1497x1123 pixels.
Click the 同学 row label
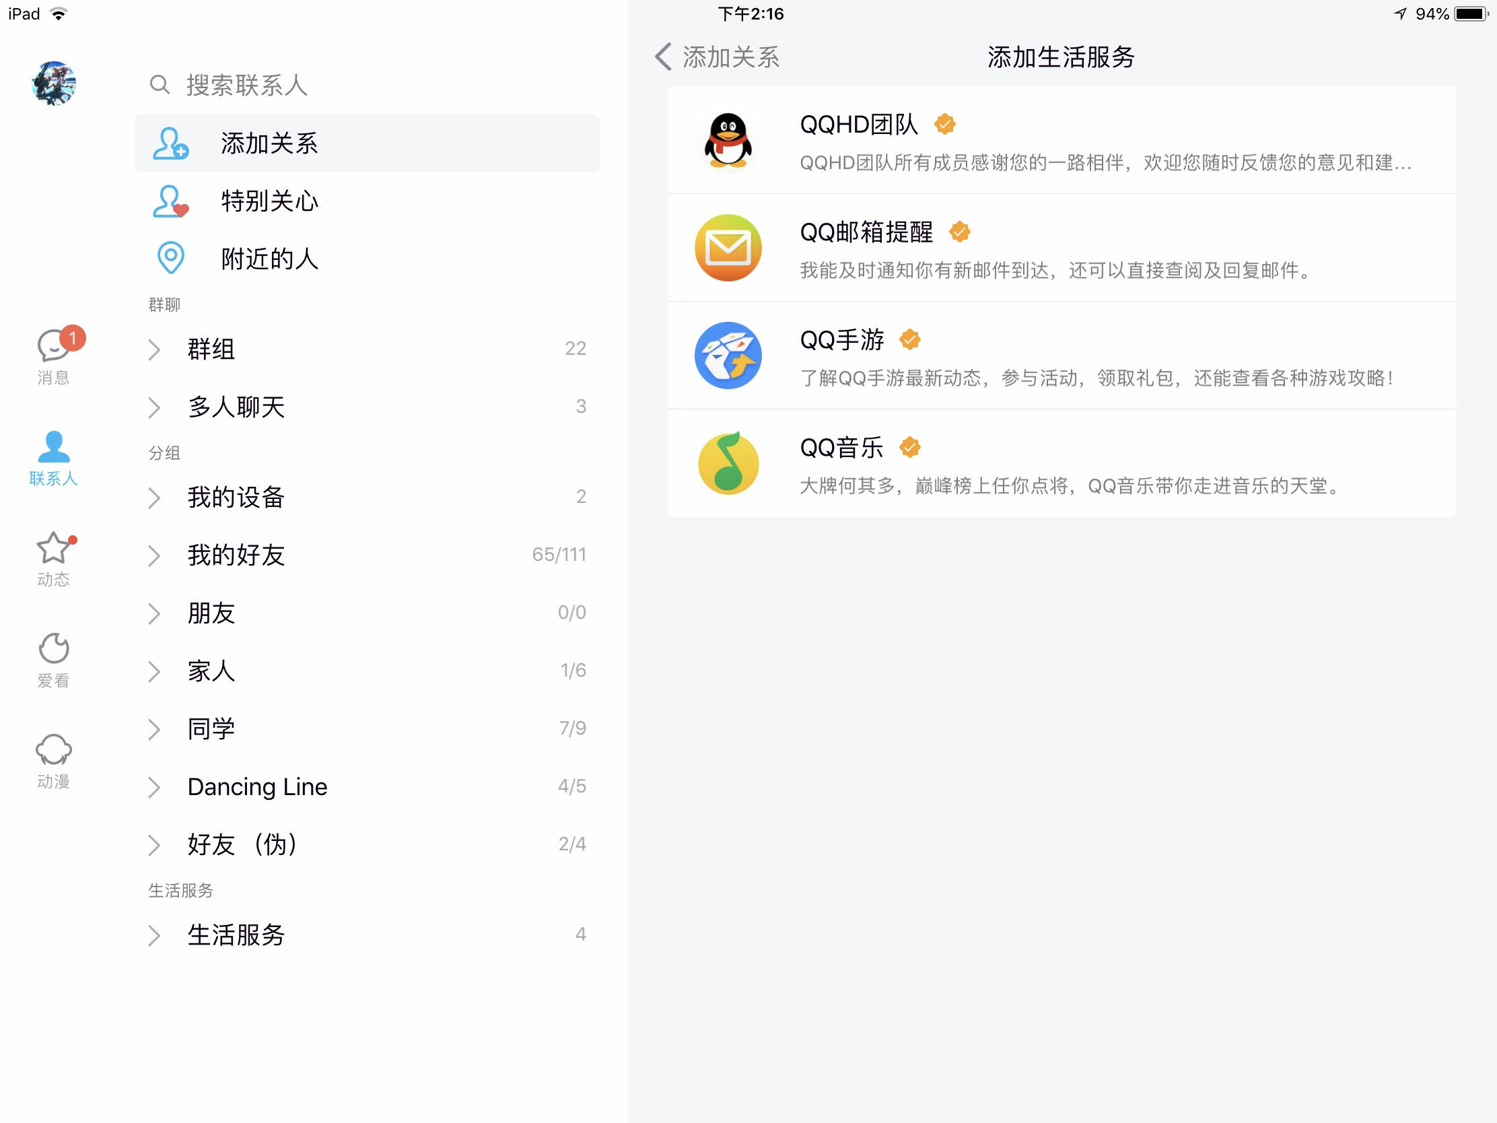211,729
